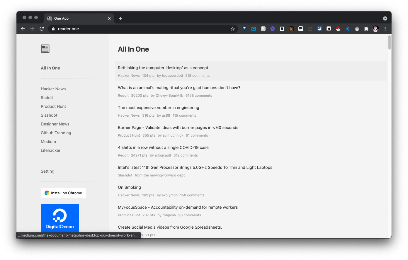Click the 61 comments link

197,135
